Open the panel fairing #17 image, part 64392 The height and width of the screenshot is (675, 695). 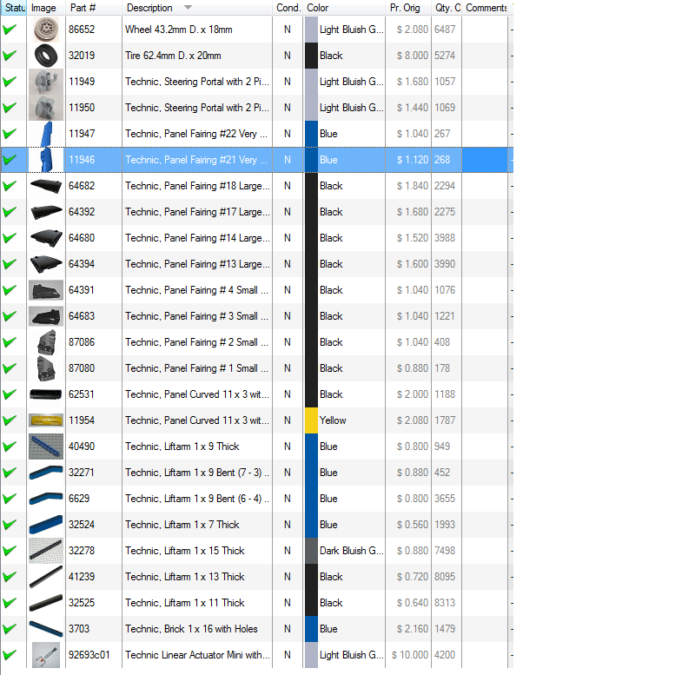[46, 212]
